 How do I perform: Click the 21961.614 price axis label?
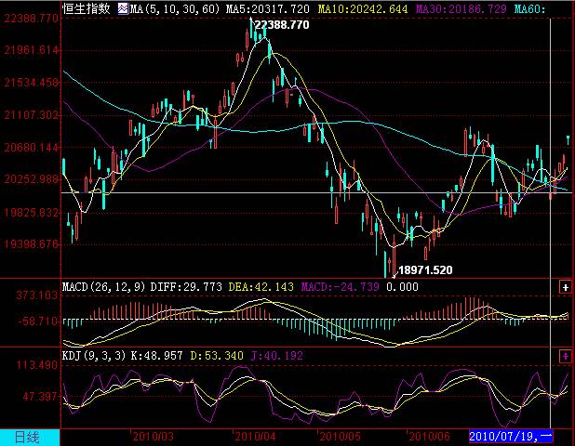coord(31,50)
